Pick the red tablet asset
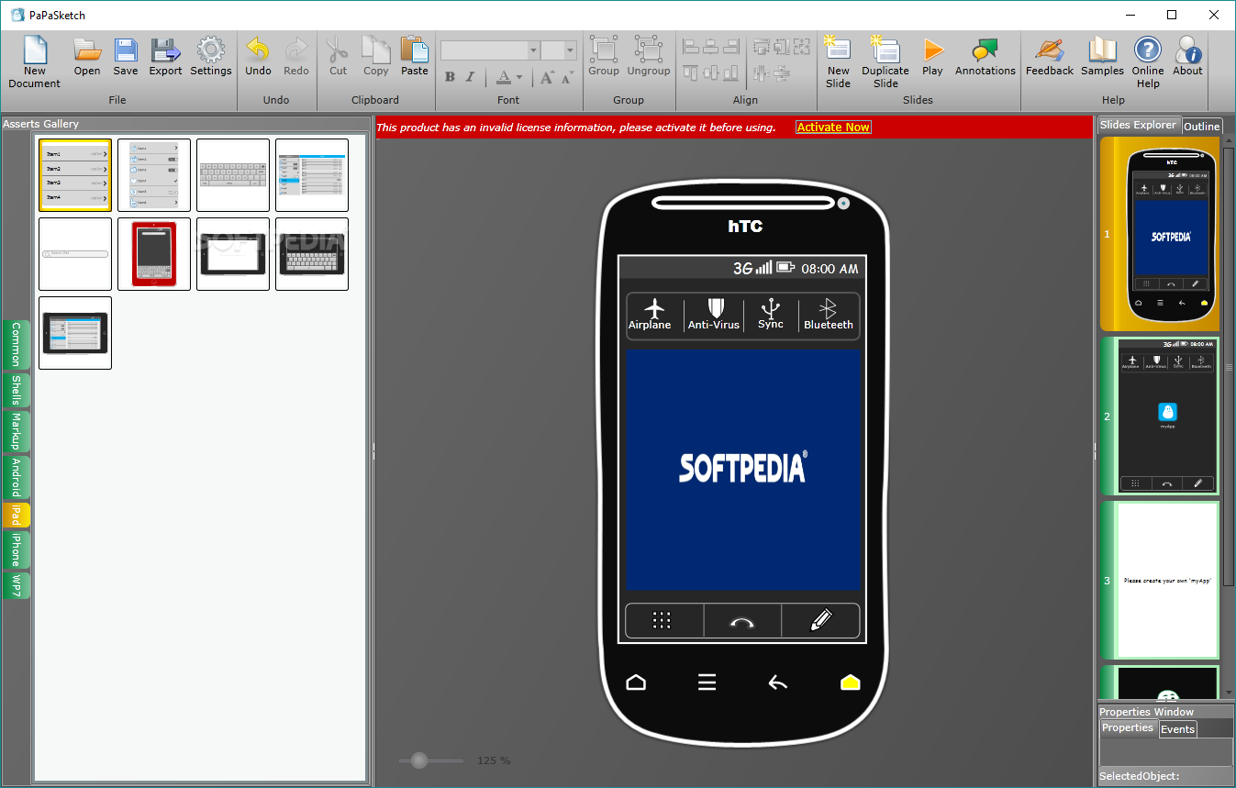 (x=154, y=254)
